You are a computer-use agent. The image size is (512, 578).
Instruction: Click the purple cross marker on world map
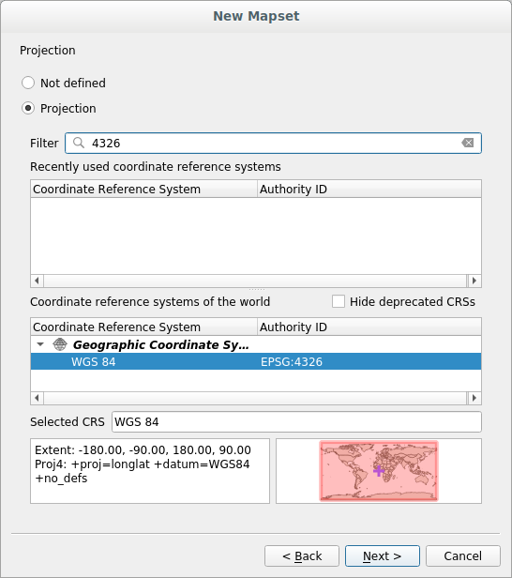(379, 471)
